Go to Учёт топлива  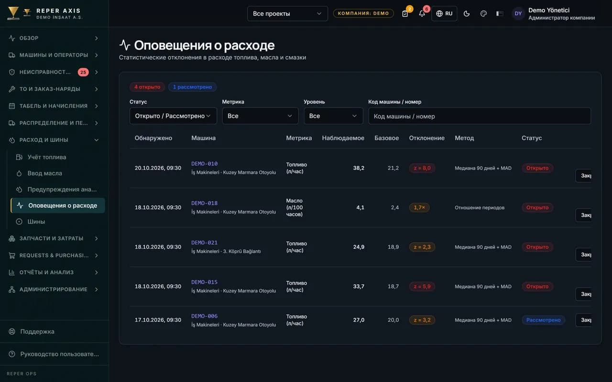(57, 157)
